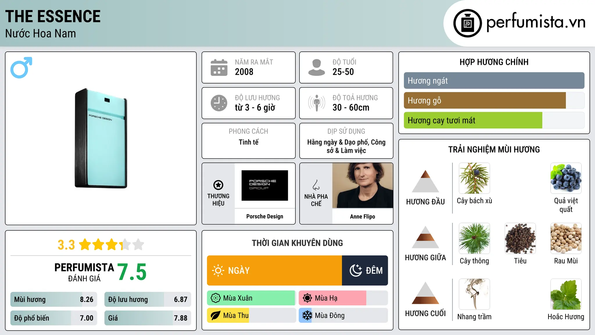Click the blue male gender symbol icon
595x335 pixels.
(21, 67)
